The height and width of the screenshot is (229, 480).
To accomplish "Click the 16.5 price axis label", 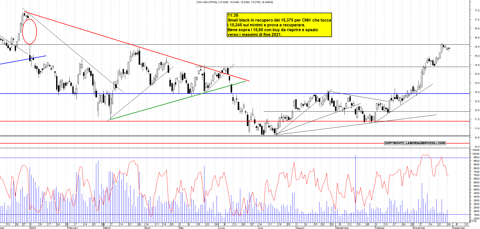I will click(x=477, y=29).
